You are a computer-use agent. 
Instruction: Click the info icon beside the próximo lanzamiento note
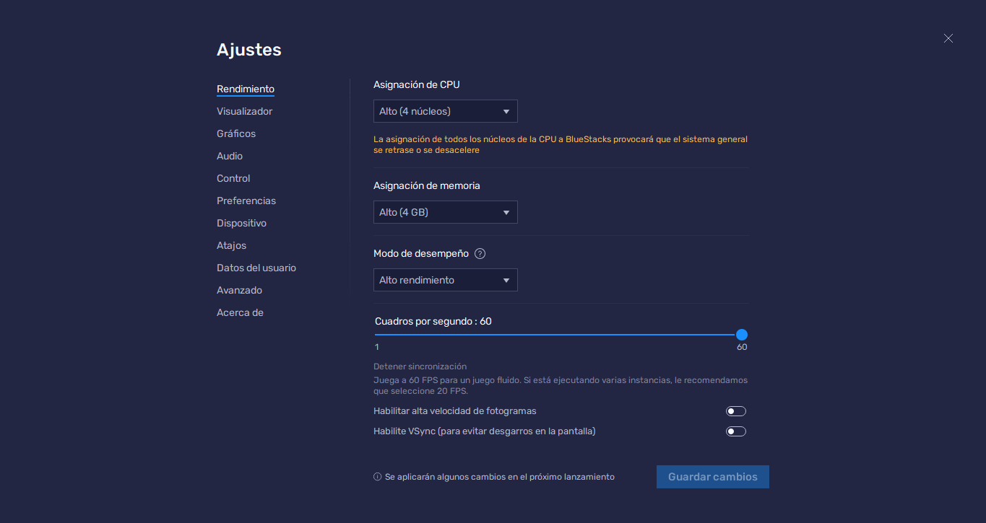pos(377,477)
